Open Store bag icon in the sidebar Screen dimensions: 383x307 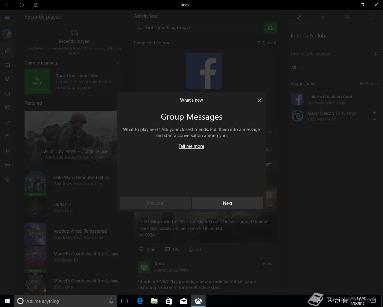pos(7,137)
